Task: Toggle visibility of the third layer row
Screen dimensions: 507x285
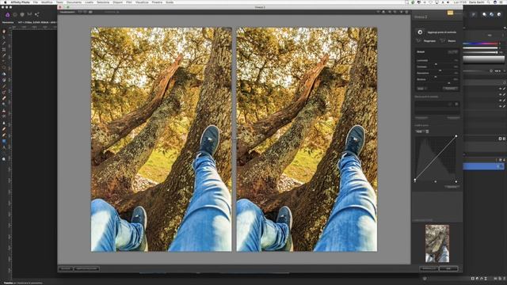Action: pos(500,101)
